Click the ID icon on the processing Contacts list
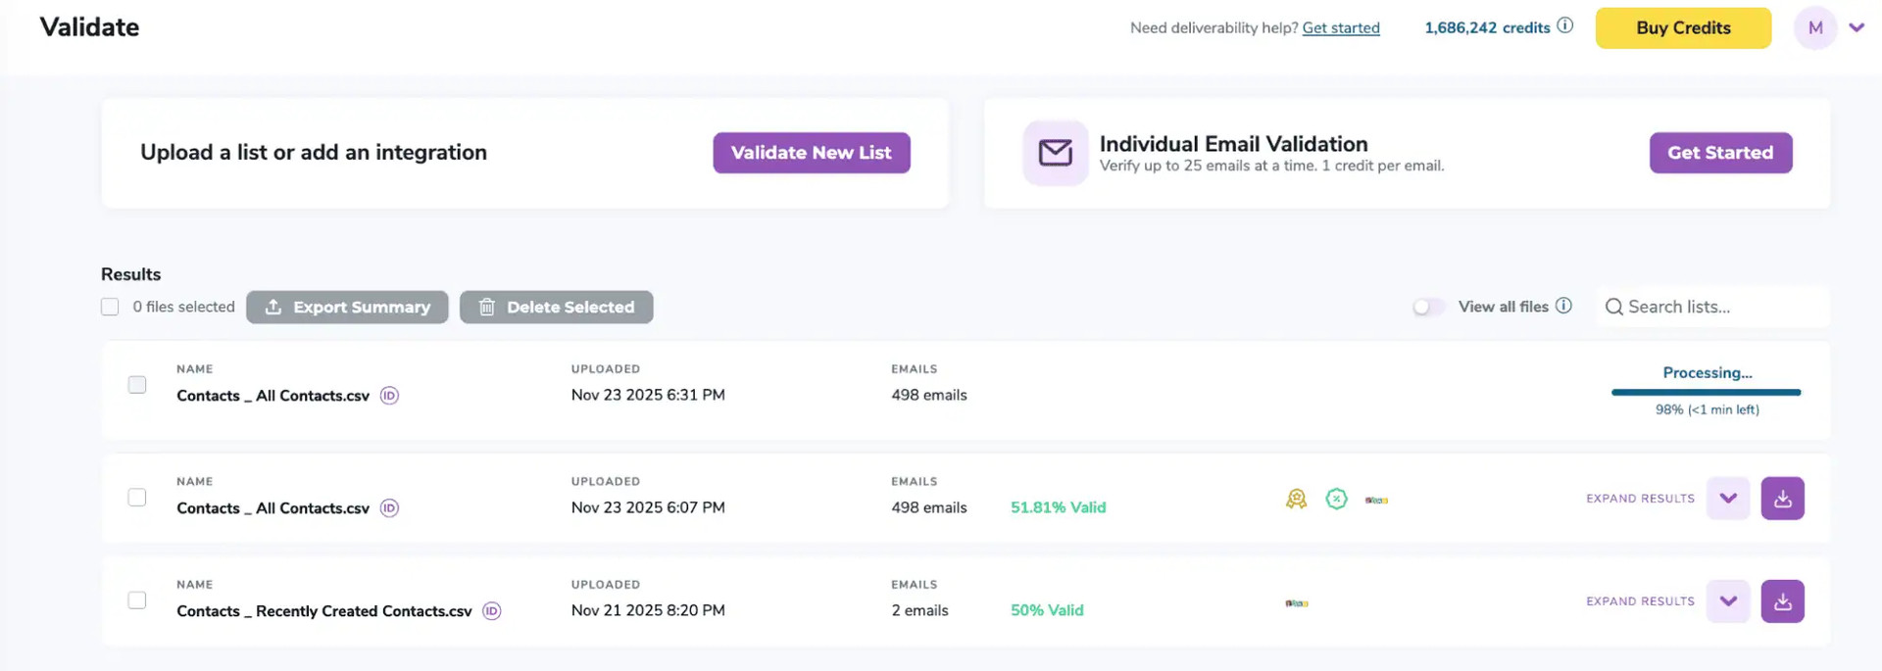1882x671 pixels. [389, 396]
